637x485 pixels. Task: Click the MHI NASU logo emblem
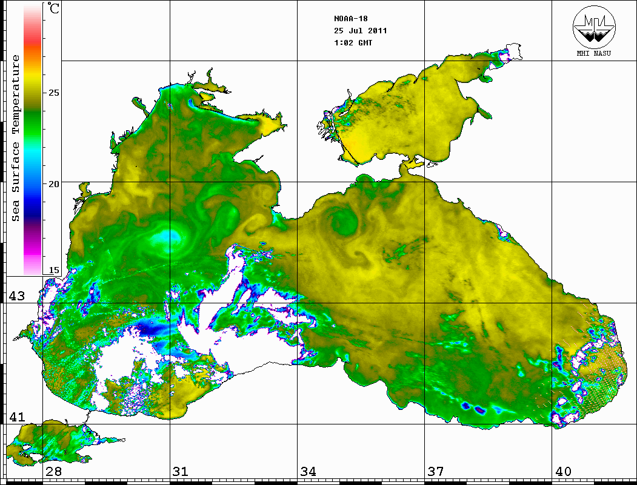click(x=594, y=27)
